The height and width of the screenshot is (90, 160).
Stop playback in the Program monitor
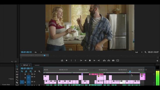tap(90, 60)
